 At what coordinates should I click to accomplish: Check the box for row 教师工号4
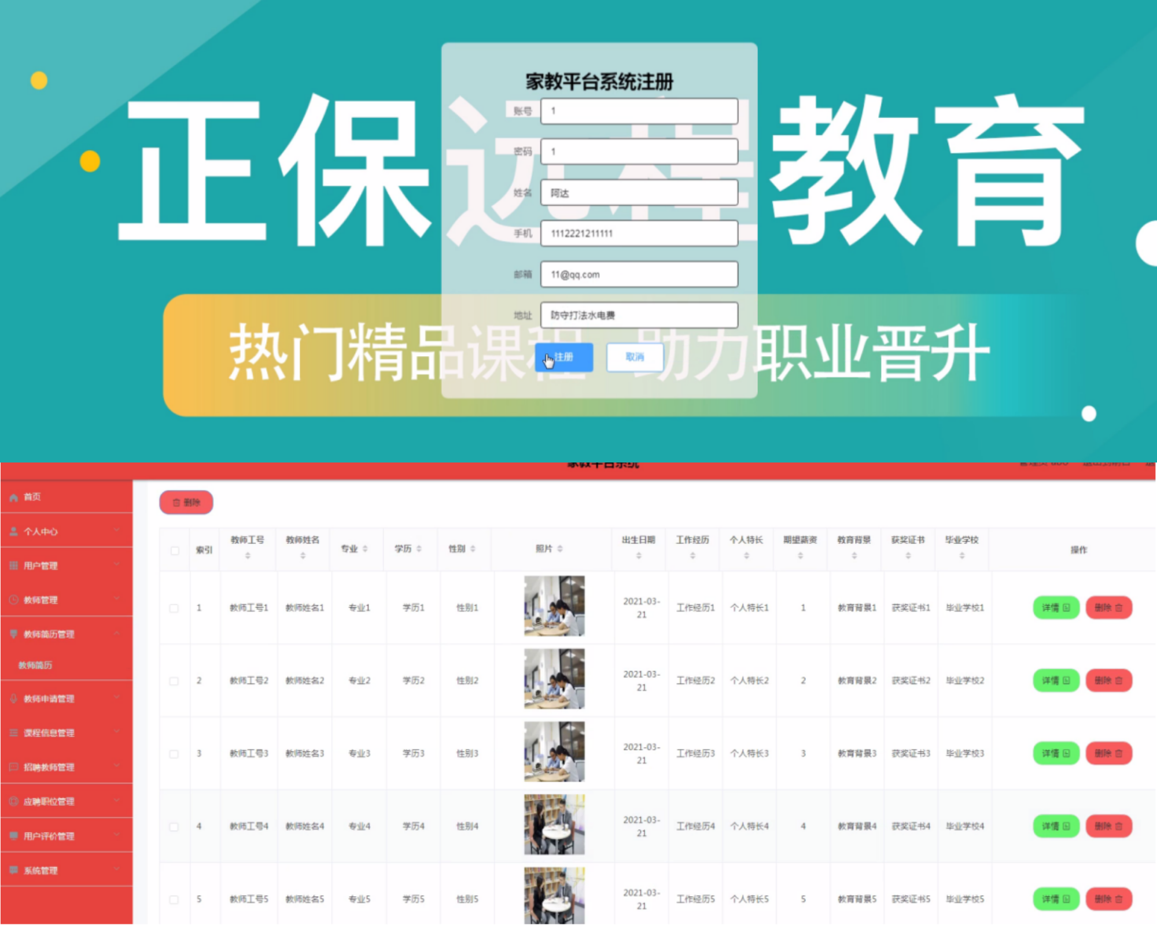[174, 827]
